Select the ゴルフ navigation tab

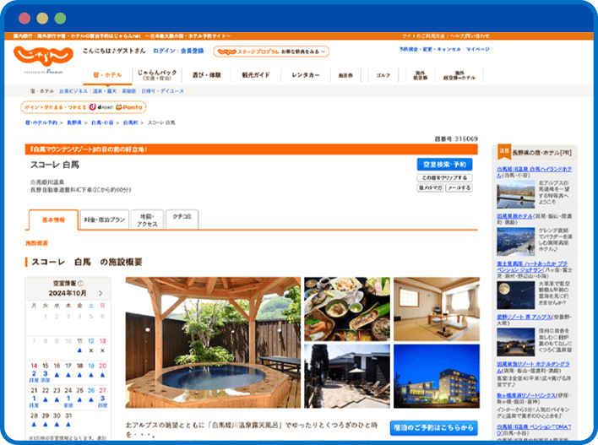[x=383, y=75]
